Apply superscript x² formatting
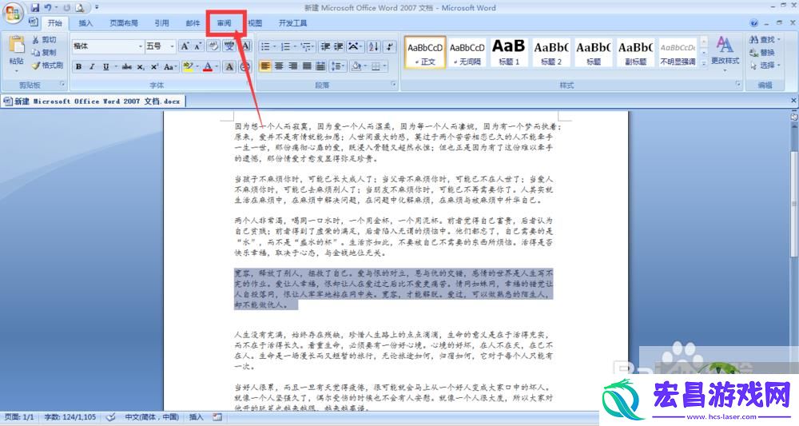The image size is (799, 426). coord(154,67)
